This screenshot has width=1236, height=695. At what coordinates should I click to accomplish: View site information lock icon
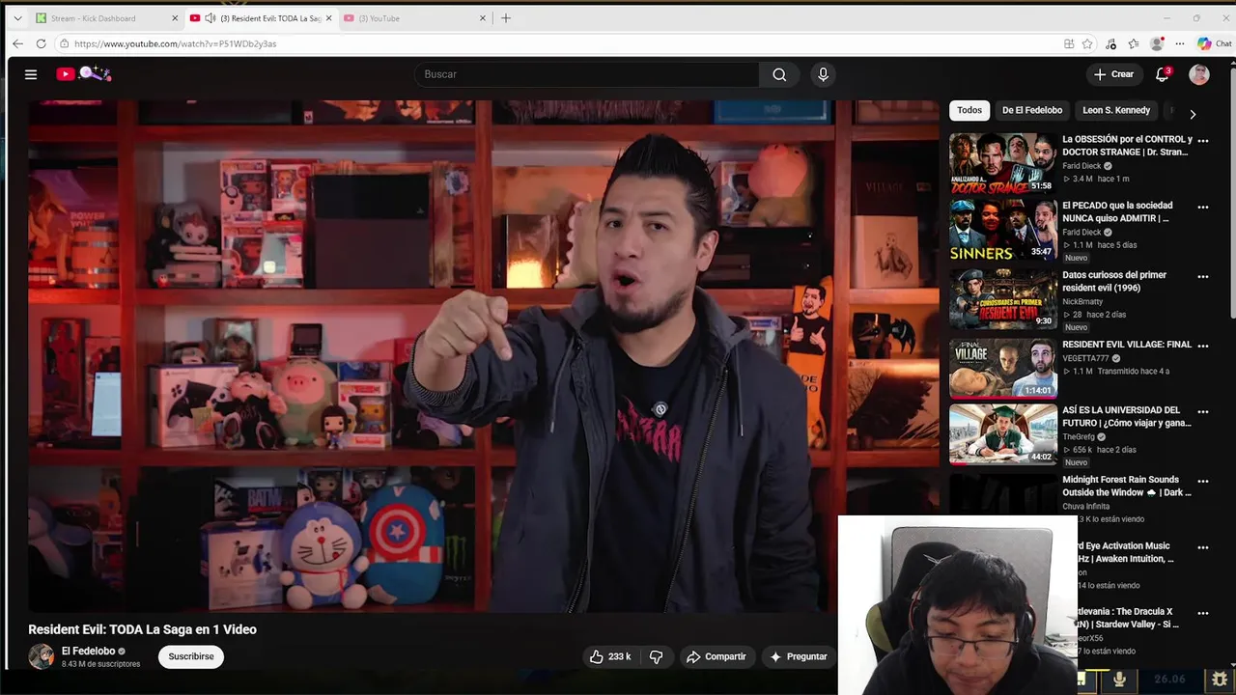tap(64, 43)
